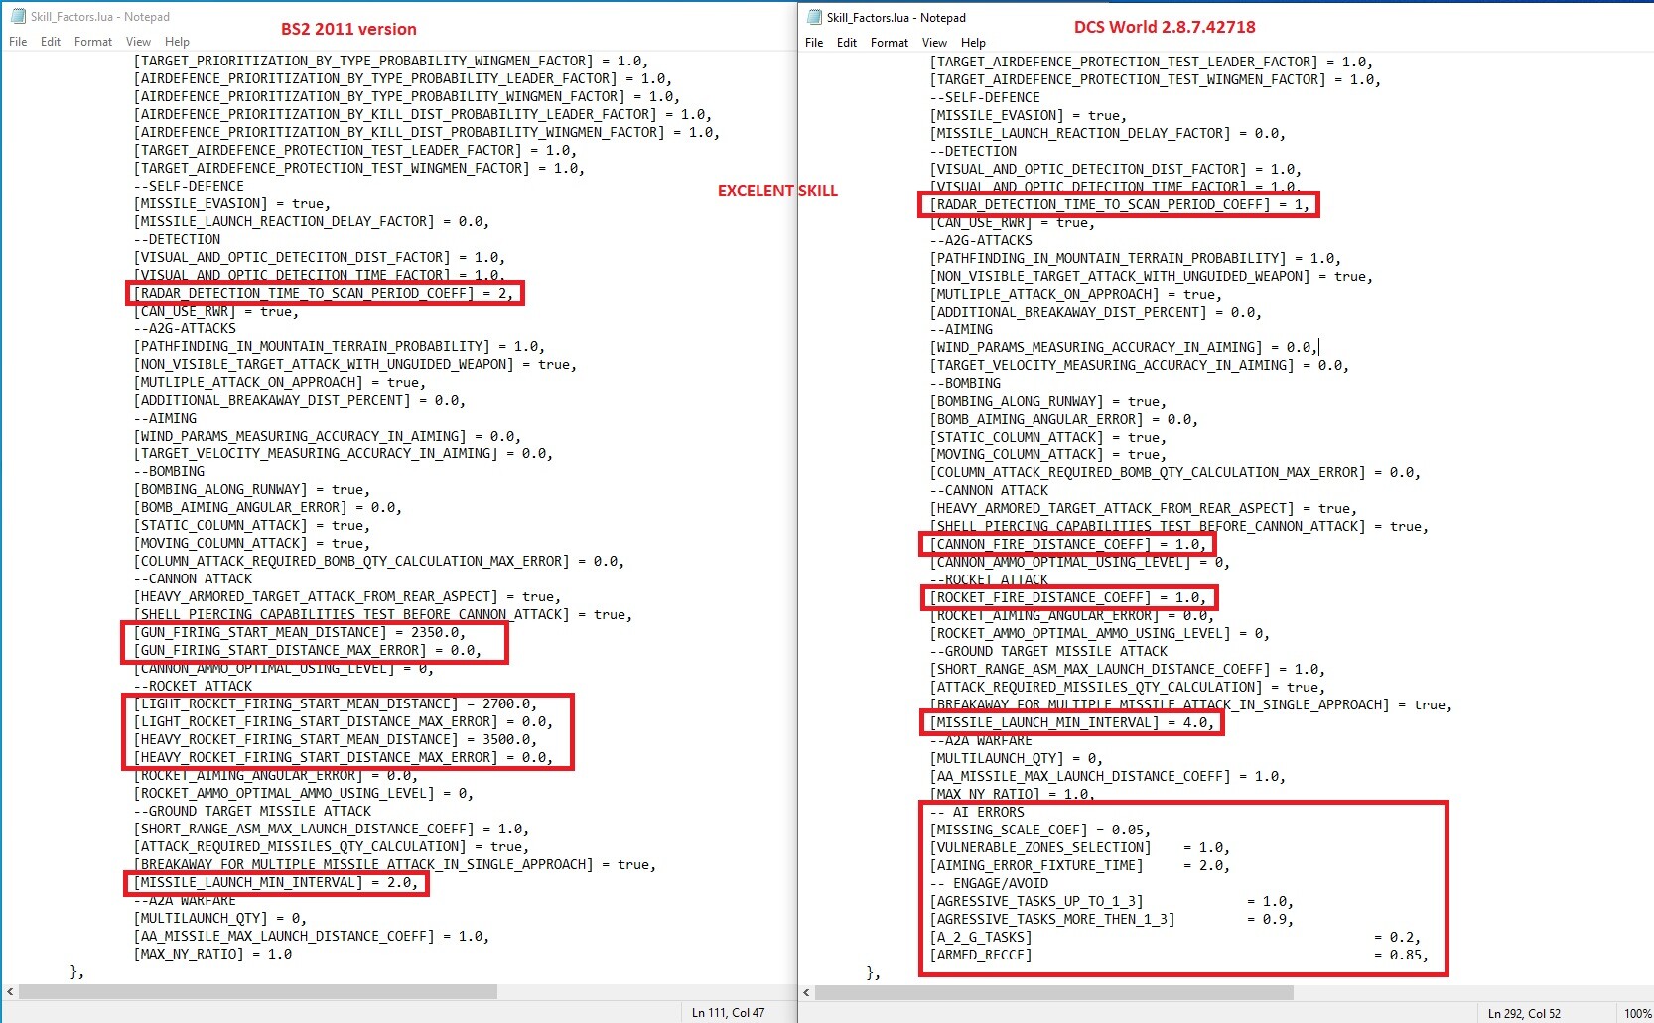This screenshot has width=1654, height=1023.
Task: Click MISSING_SCALE_COEF = 0.05 line
Action: [1040, 830]
